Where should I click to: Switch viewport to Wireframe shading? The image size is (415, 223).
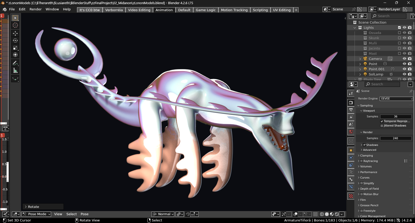322,214
